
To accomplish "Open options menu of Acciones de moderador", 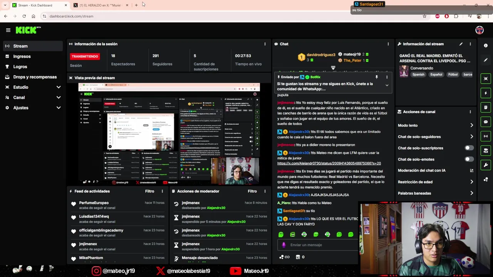I will coord(265,191).
